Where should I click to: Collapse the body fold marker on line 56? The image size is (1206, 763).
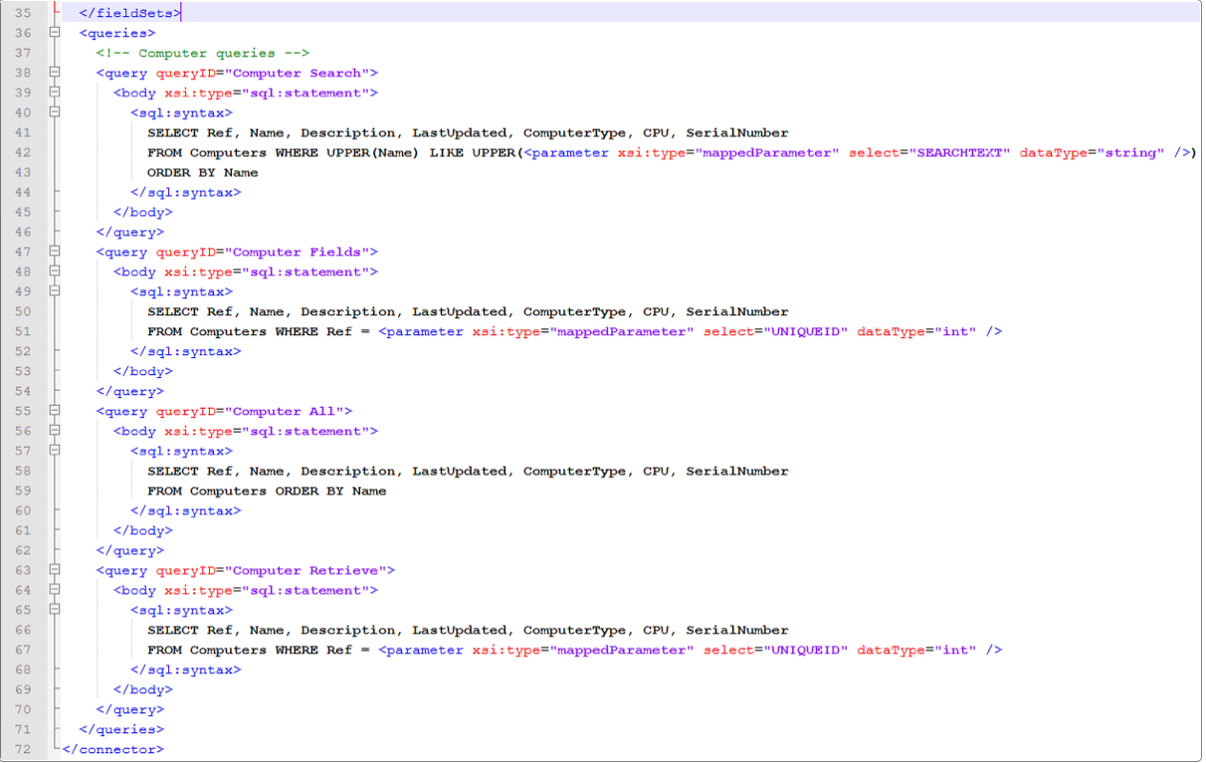pyautogui.click(x=55, y=431)
